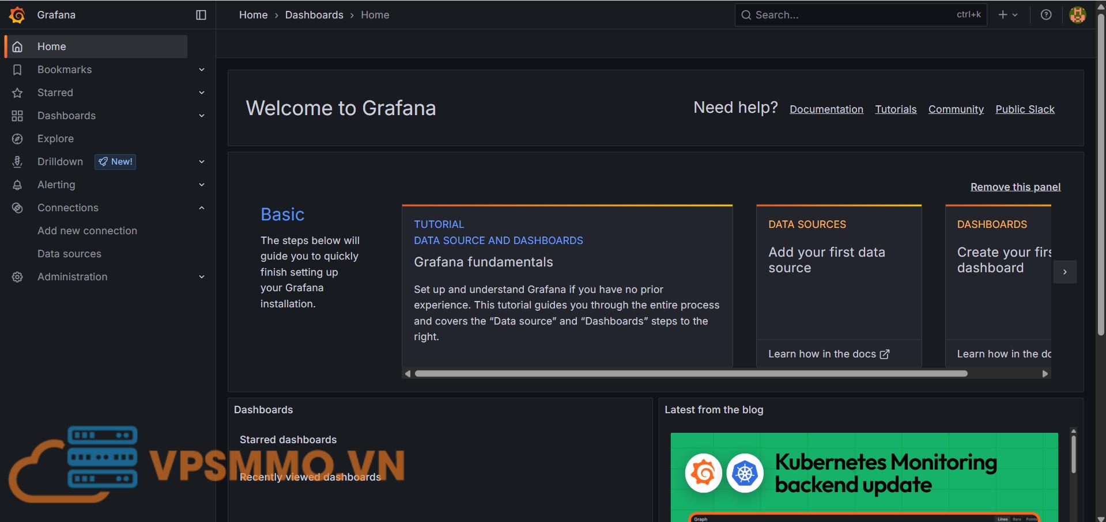This screenshot has height=522, width=1106.
Task: Click the Remove this panel link
Action: (1015, 187)
